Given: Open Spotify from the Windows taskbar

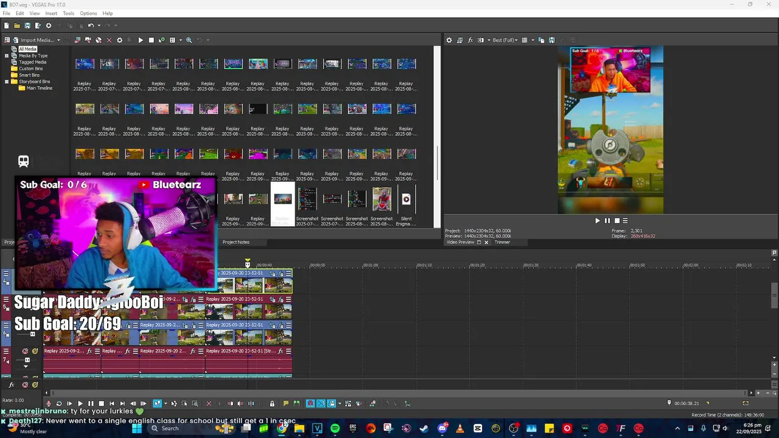Looking at the screenshot, I should (x=335, y=428).
